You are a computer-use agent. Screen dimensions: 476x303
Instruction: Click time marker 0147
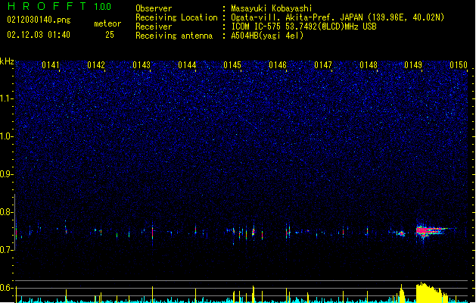(323, 65)
